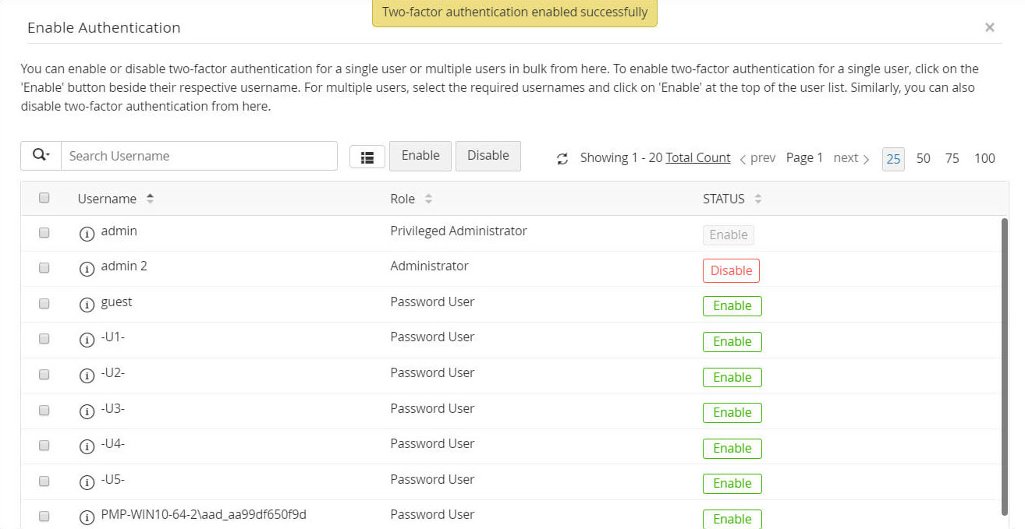Go to the next page

[x=851, y=158]
